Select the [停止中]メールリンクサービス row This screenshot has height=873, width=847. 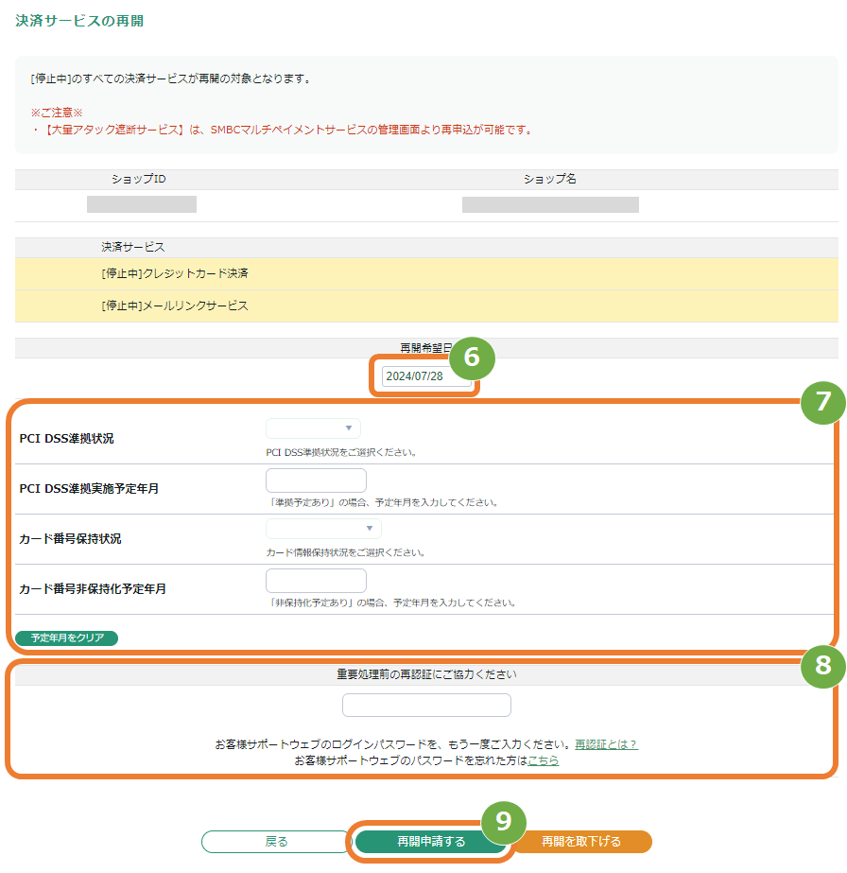(x=426, y=306)
